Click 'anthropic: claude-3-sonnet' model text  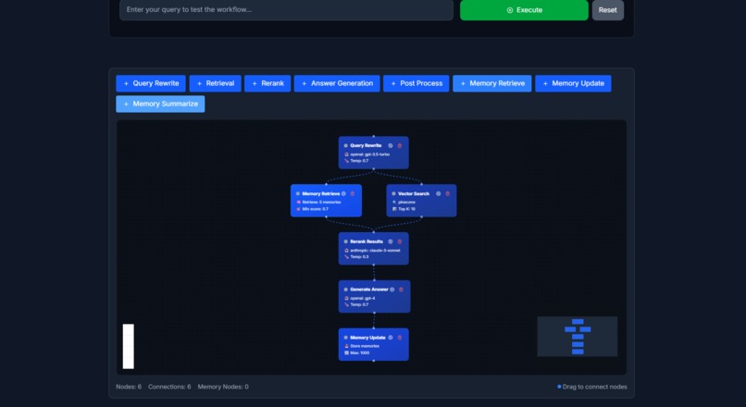(375, 250)
